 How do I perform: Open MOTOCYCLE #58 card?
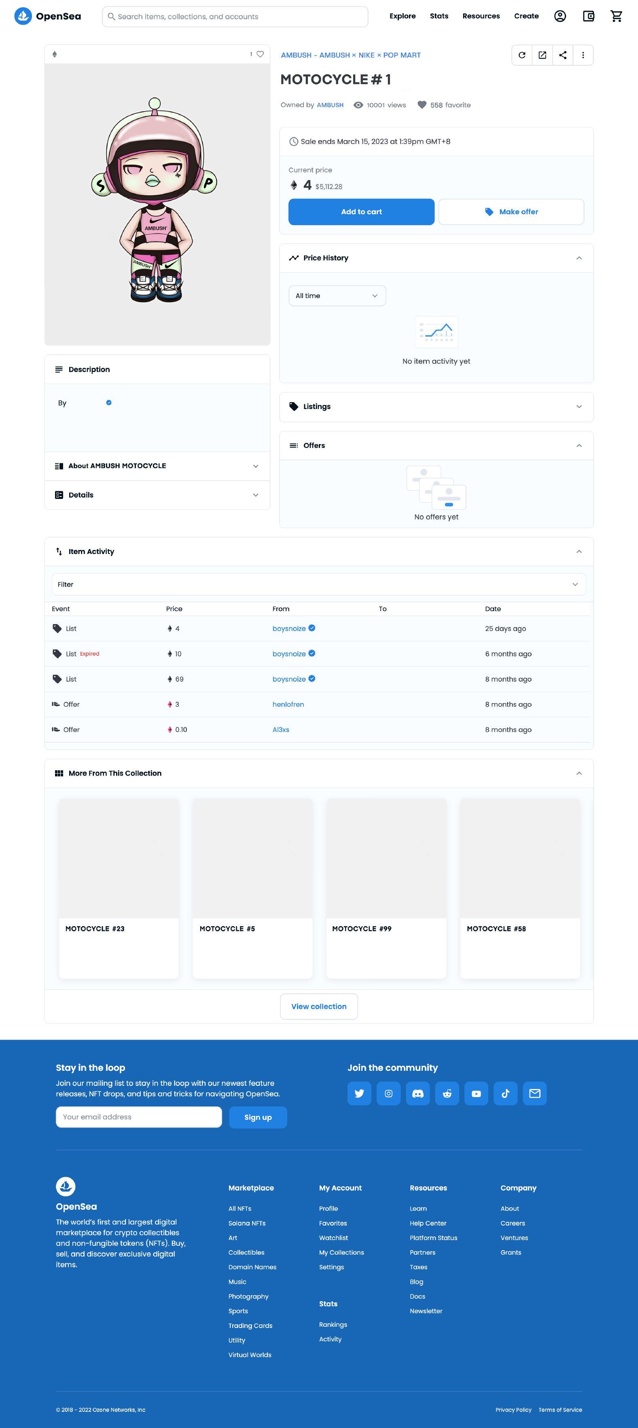tap(520, 888)
